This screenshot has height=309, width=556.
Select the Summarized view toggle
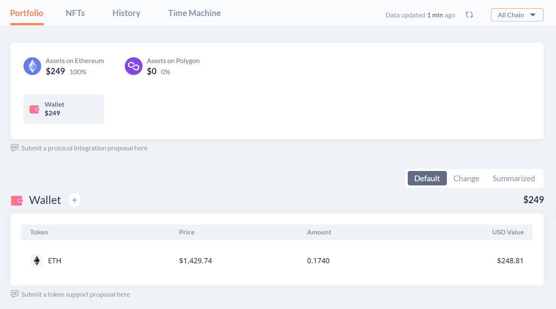coord(514,178)
